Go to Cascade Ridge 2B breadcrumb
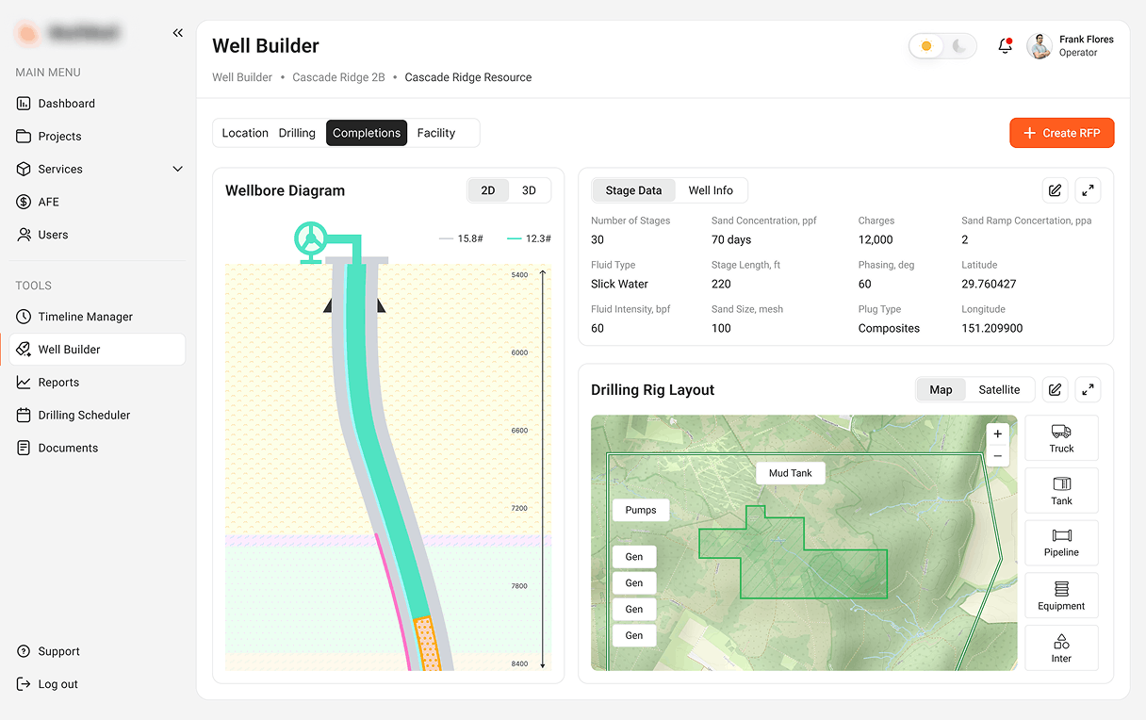The width and height of the screenshot is (1146, 720). 338,77
